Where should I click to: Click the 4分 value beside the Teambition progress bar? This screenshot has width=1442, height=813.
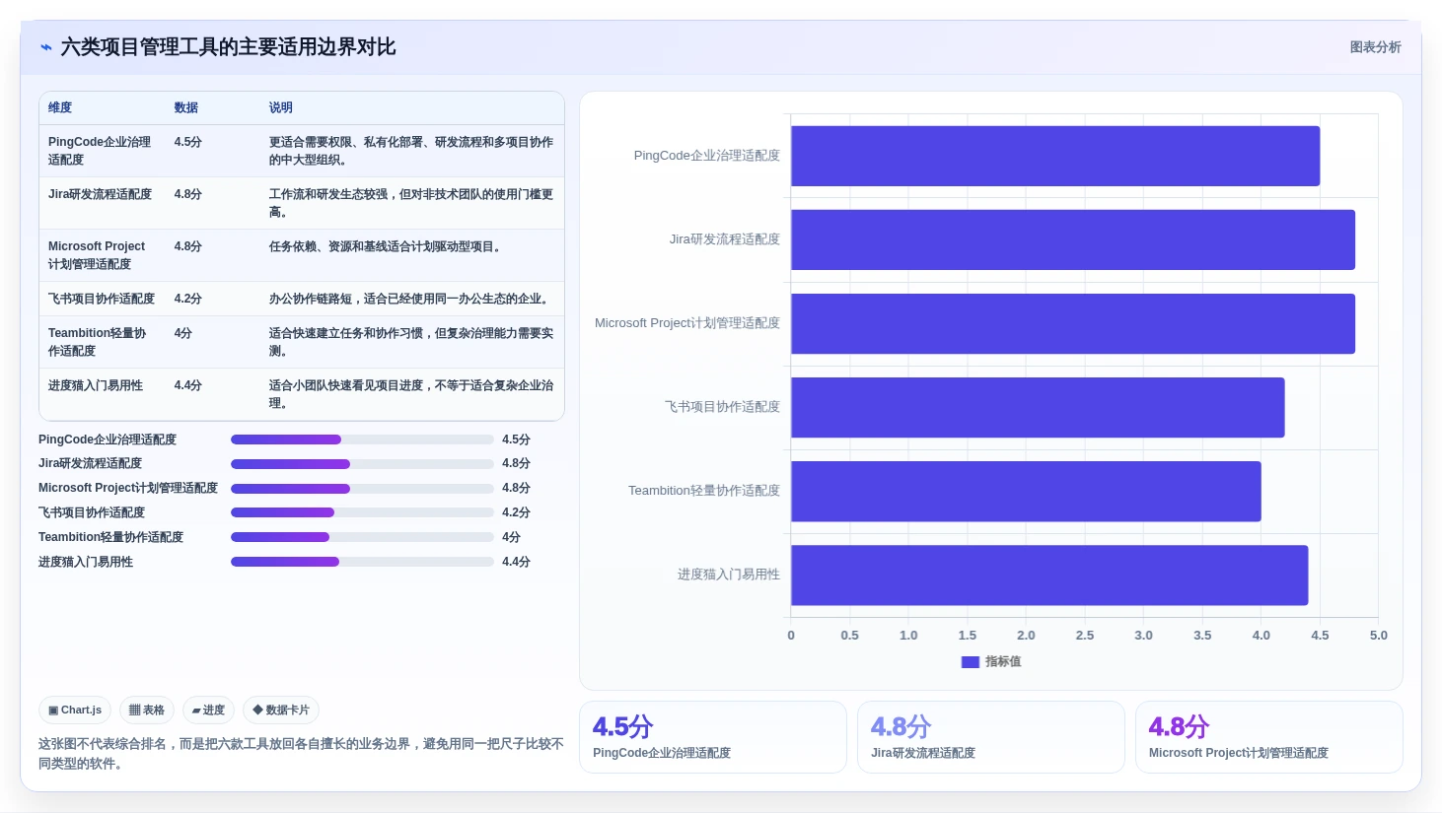[x=511, y=537]
